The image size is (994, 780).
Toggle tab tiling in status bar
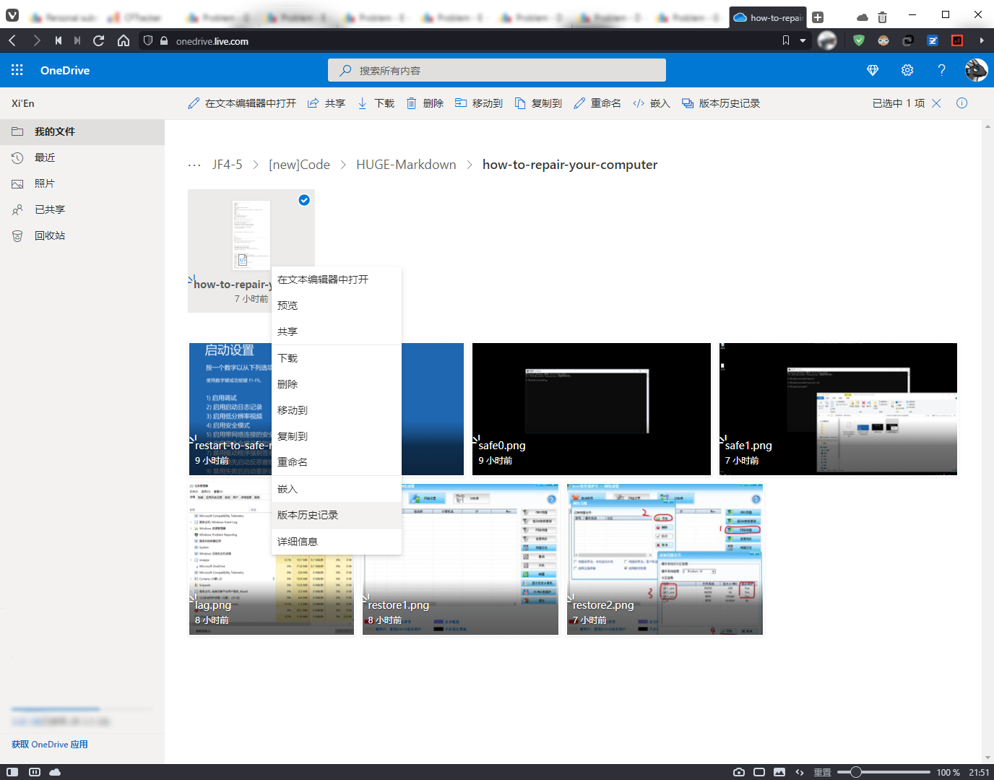point(35,772)
